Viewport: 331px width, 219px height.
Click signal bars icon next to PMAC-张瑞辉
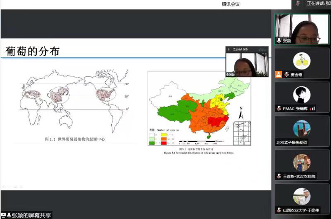click(x=313, y=108)
